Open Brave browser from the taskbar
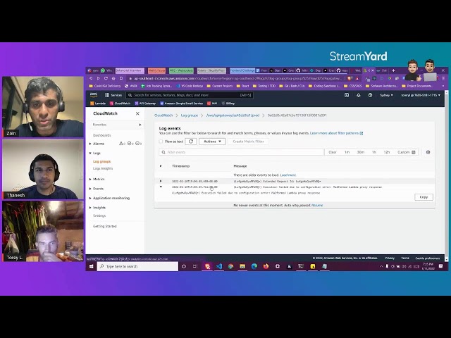451x338 pixels. click(207, 266)
